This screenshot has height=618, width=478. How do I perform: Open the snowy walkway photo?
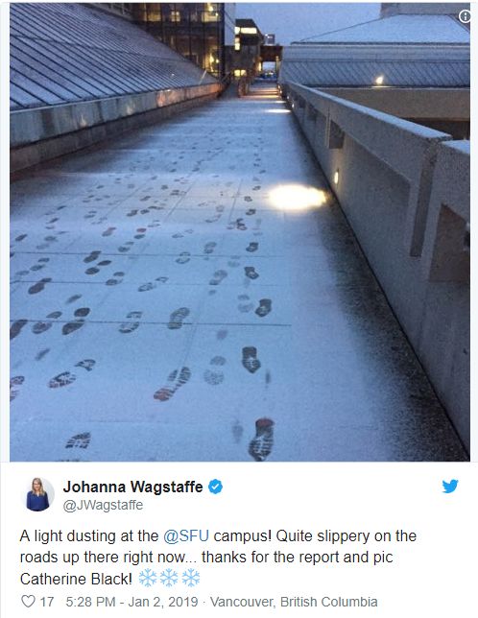[x=240, y=232]
